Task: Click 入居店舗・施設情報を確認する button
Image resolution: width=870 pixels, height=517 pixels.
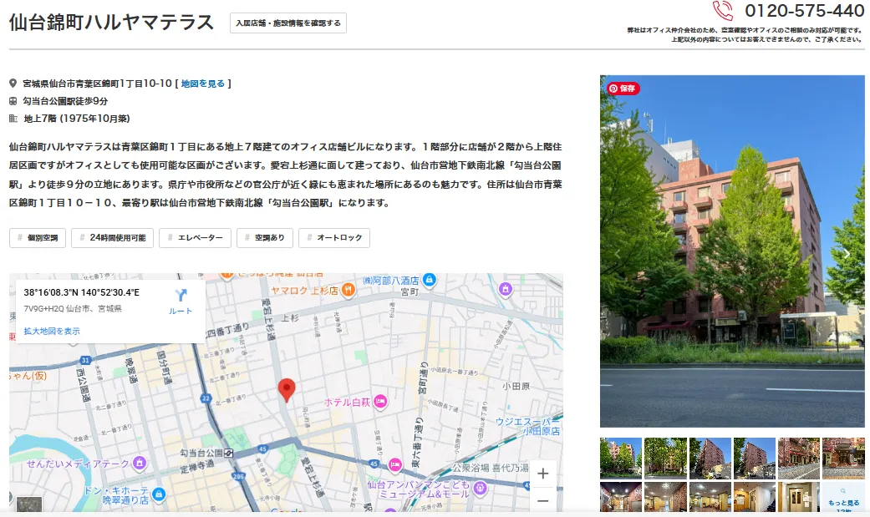Action: pyautogui.click(x=288, y=23)
